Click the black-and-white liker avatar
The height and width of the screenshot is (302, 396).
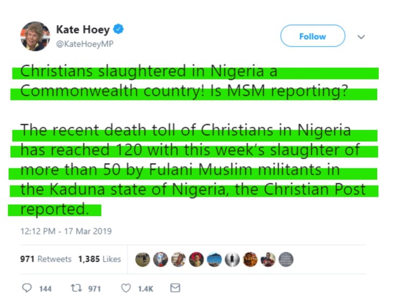[x=233, y=259]
